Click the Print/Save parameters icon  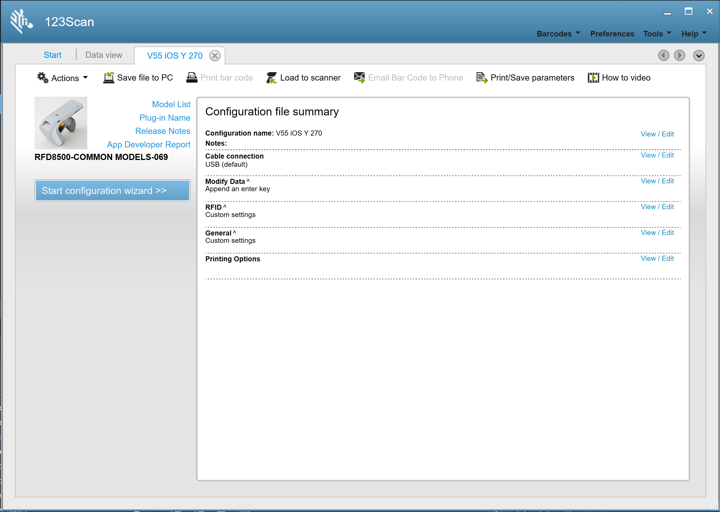(x=482, y=77)
